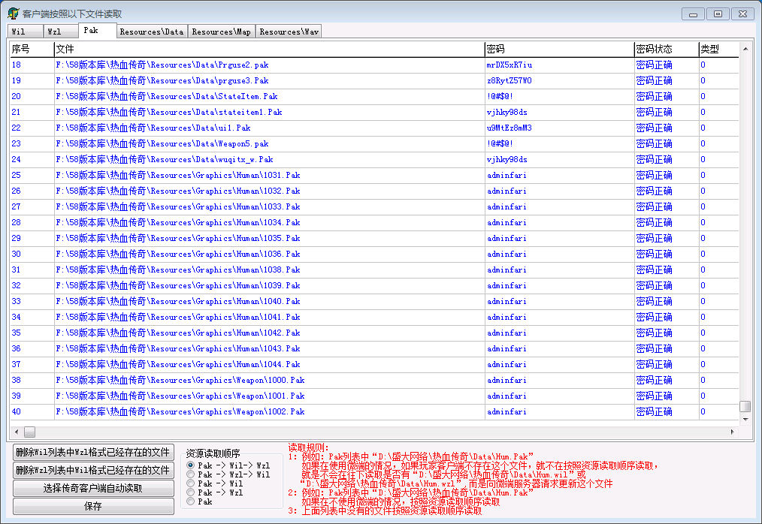Minimize the window
Viewport: 762px width, 524px height.
coord(693,14)
